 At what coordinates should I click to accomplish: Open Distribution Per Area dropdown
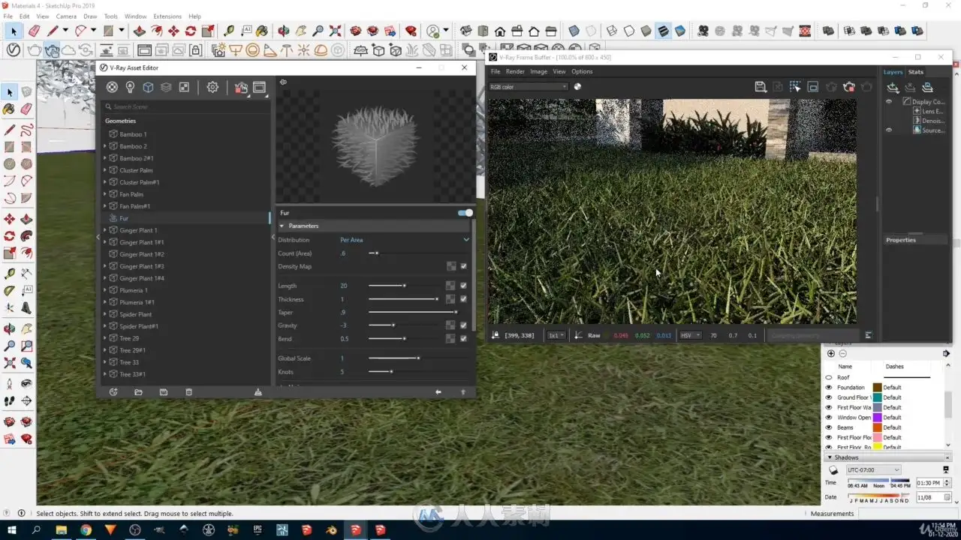coord(405,240)
